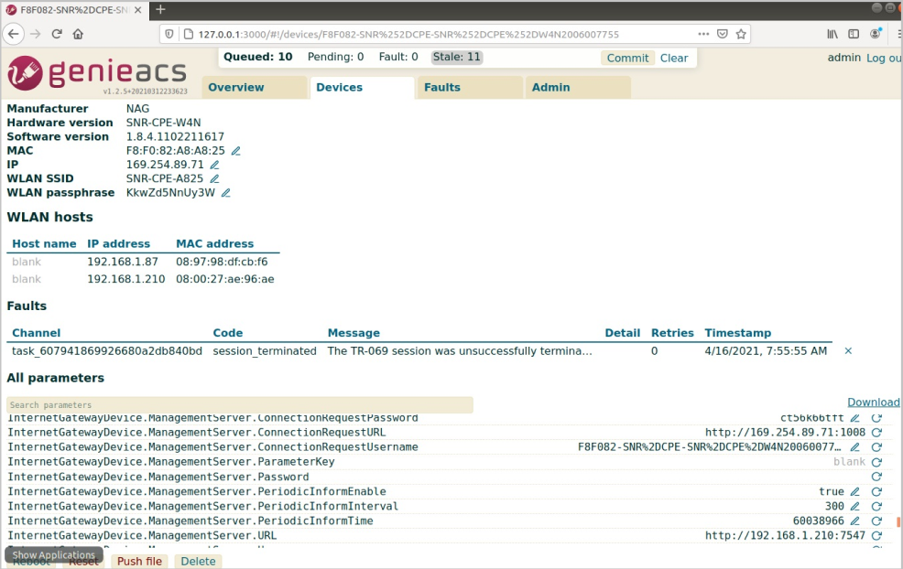The width and height of the screenshot is (903, 569).
Task: Edit the MAC address pencil icon
Action: coord(235,151)
